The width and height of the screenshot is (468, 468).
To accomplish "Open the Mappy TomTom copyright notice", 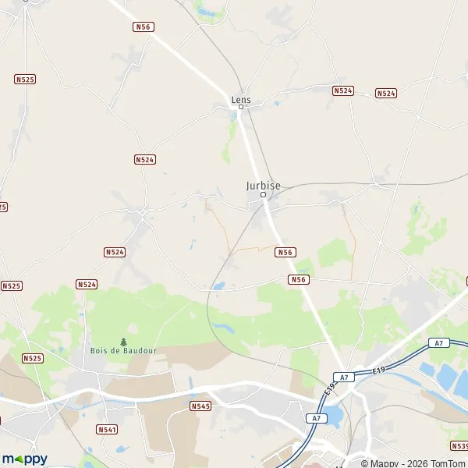I will click(x=414, y=463).
